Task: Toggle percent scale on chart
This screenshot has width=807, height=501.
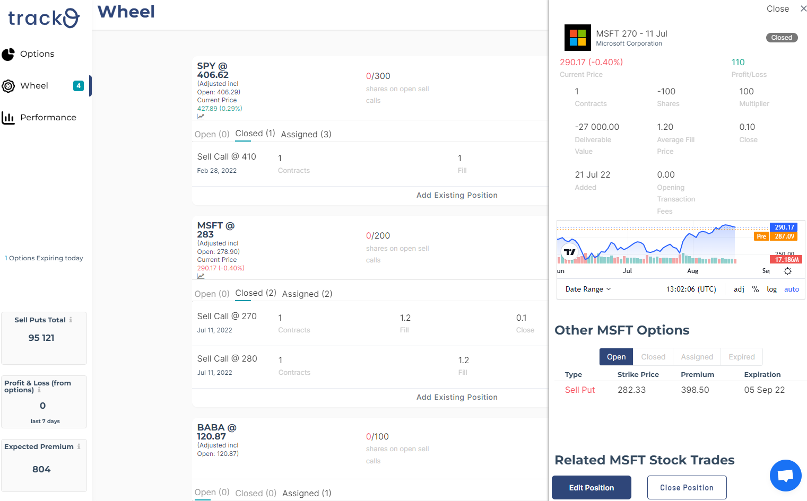Action: (x=755, y=289)
